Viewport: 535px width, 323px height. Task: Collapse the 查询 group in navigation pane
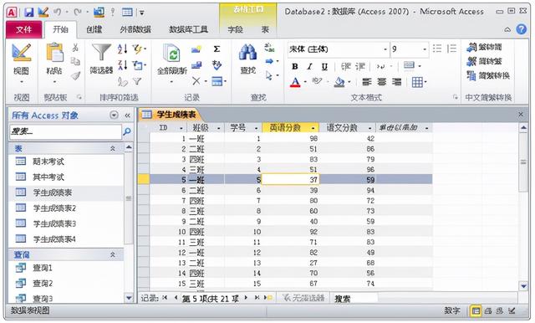click(113, 254)
